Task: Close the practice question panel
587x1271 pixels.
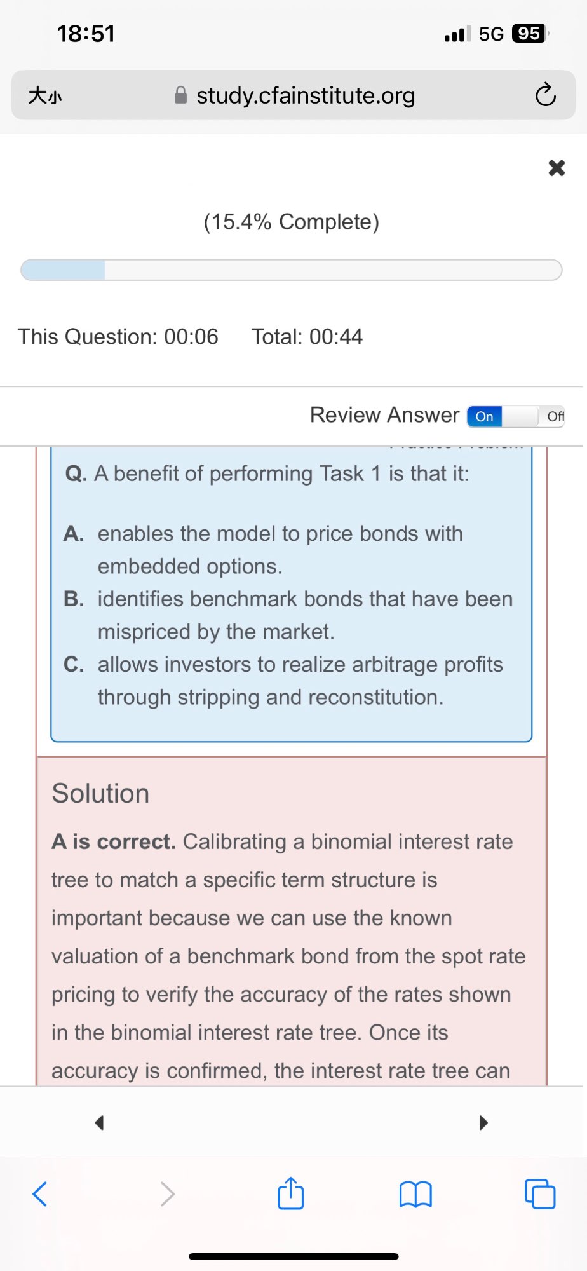Action: 557,168
